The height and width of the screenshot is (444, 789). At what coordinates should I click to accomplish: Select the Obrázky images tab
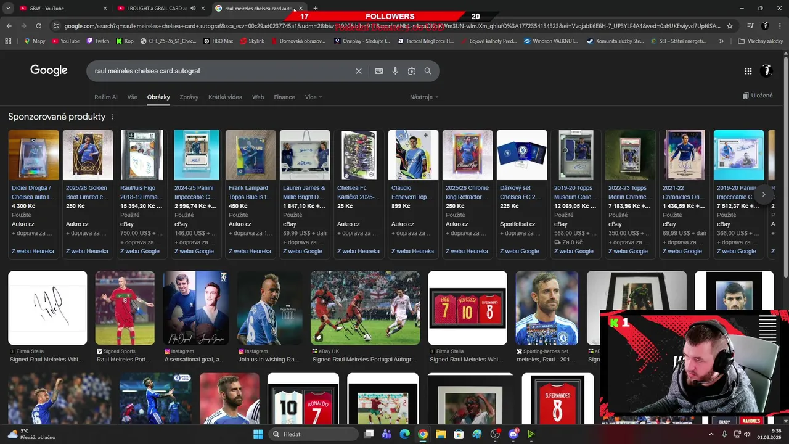pos(158,97)
